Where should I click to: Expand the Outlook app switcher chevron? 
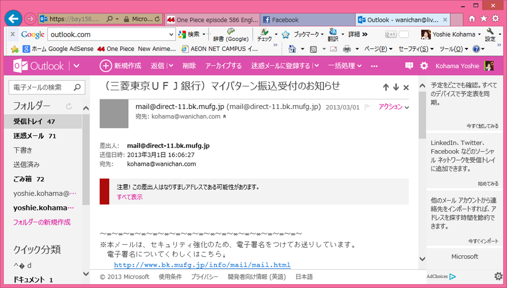pos(76,66)
